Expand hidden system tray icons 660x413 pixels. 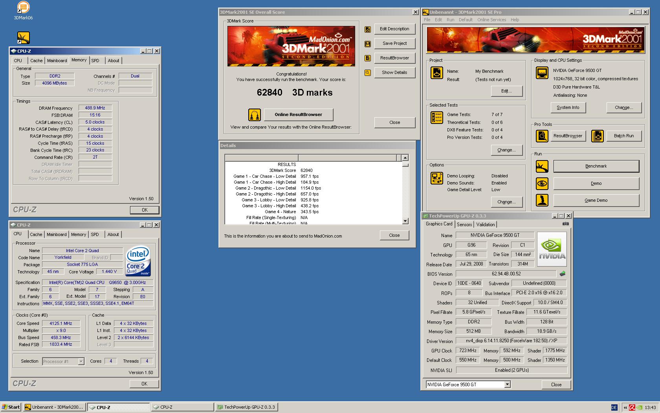coord(625,407)
